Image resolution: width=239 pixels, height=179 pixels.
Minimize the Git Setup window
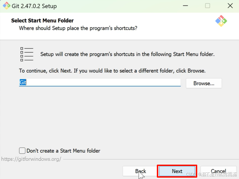point(185,6)
